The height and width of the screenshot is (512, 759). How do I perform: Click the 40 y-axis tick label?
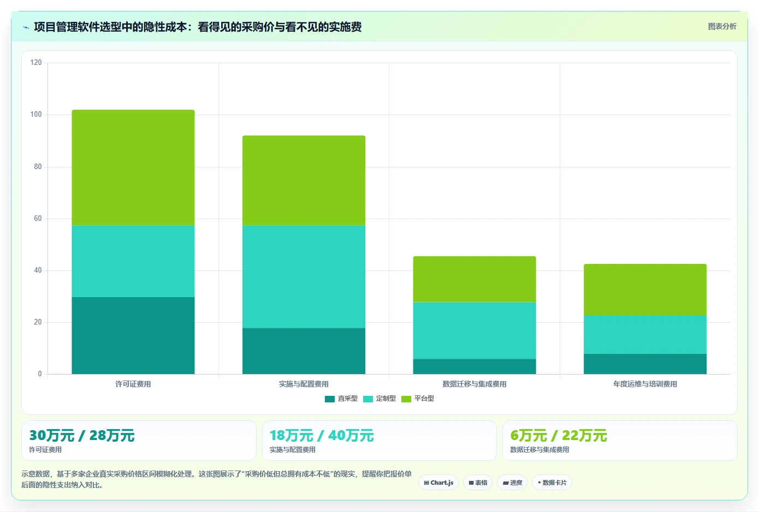(x=38, y=270)
